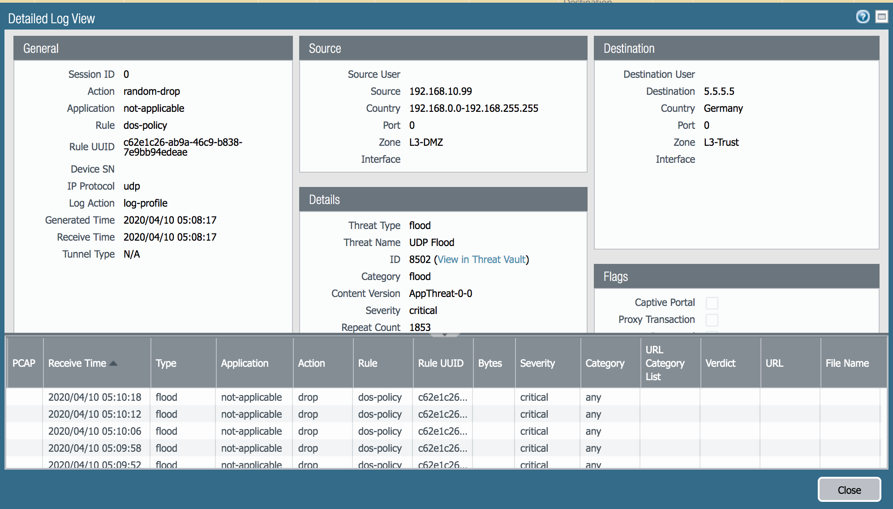
Task: Click source IP 192.168.10.99 value
Action: point(440,91)
